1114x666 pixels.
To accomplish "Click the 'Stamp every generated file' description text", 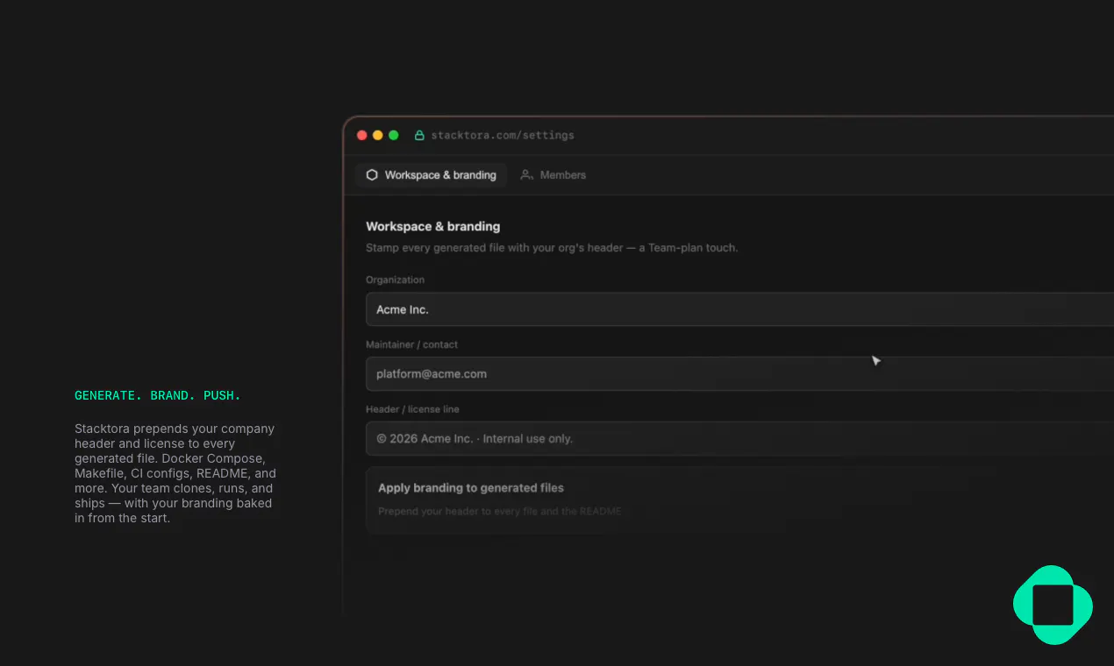I will pyautogui.click(x=552, y=248).
